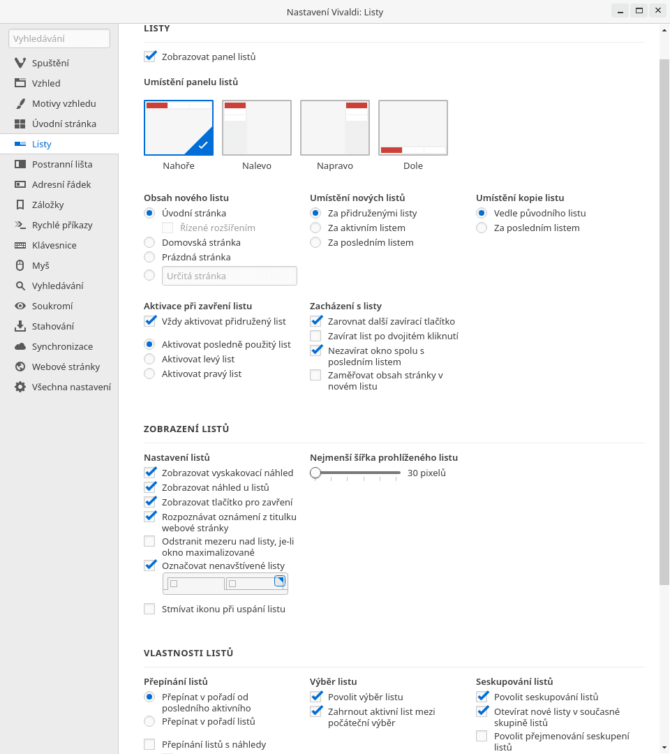Click the Synchronizace cloud icon
The width and height of the screenshot is (670, 754).
[x=20, y=346]
